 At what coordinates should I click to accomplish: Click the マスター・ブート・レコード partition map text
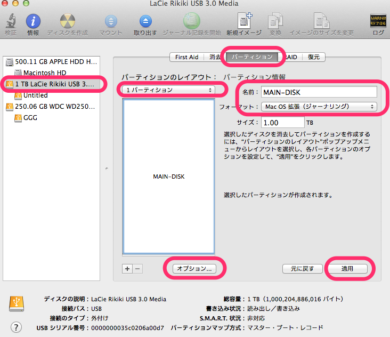point(285,328)
